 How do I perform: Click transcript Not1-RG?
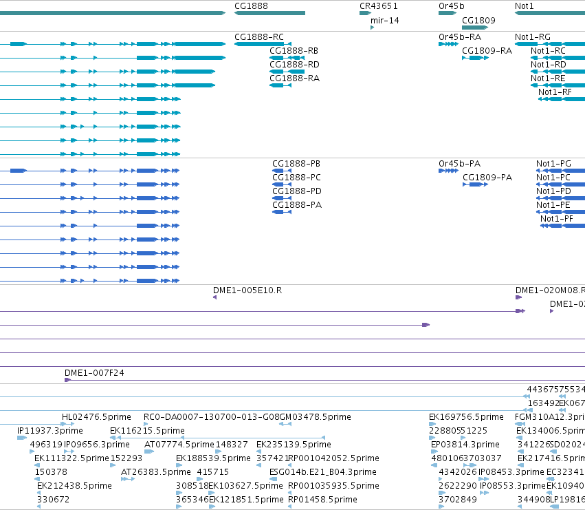[550, 44]
